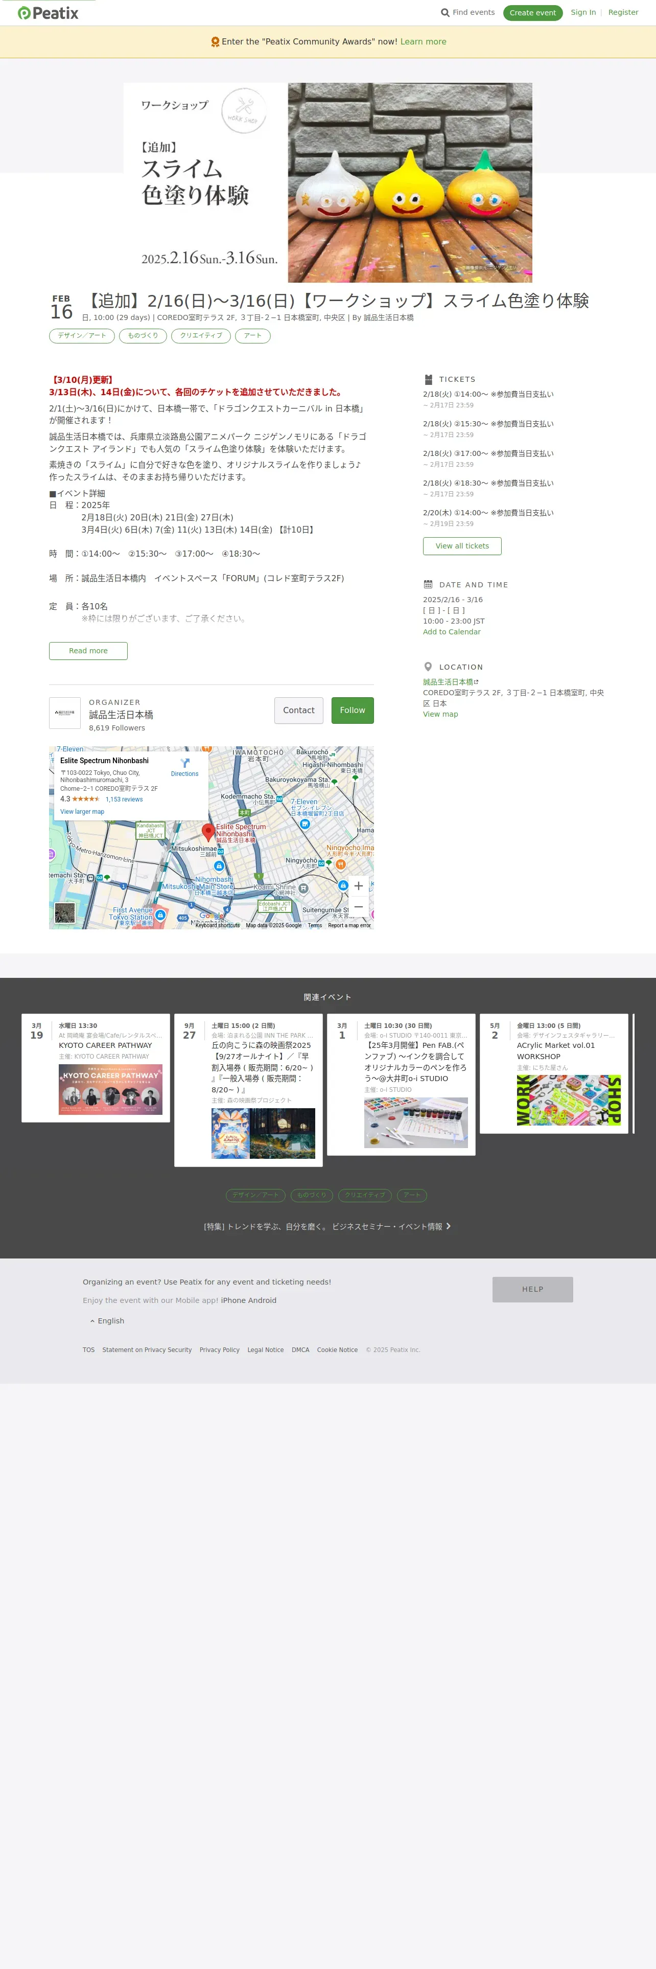This screenshot has height=1969, width=656.
Task: Follow the Learn more awards link
Action: pyautogui.click(x=423, y=42)
